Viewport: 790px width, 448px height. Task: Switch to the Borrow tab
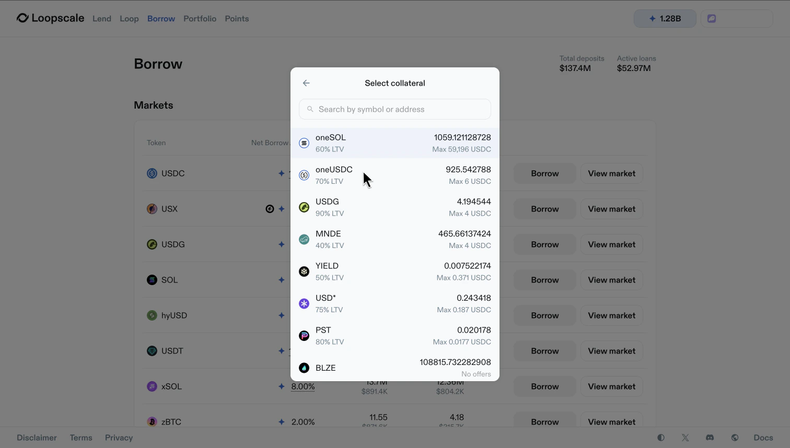[161, 19]
